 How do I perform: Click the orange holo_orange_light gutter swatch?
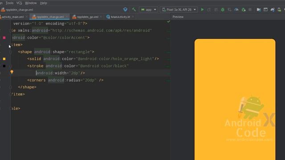(4, 59)
